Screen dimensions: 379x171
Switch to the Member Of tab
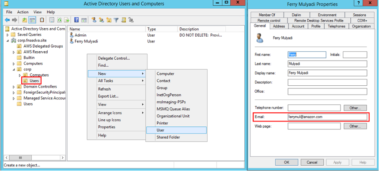coord(267,15)
